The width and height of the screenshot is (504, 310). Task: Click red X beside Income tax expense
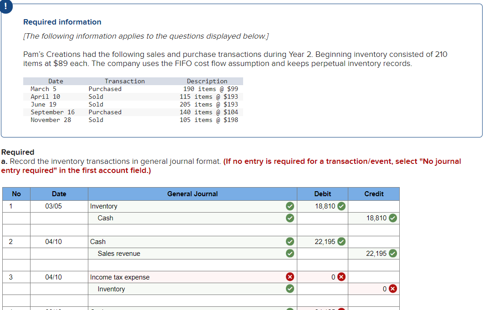tap(290, 277)
